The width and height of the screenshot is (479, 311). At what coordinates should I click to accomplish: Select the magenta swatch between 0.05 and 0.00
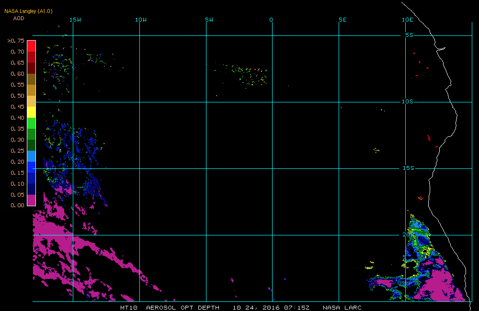pos(32,200)
